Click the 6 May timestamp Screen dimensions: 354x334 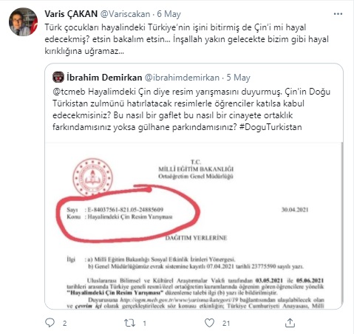[x=169, y=14]
